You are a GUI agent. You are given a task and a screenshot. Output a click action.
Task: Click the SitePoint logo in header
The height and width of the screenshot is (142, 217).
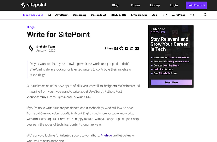pos(33,5)
